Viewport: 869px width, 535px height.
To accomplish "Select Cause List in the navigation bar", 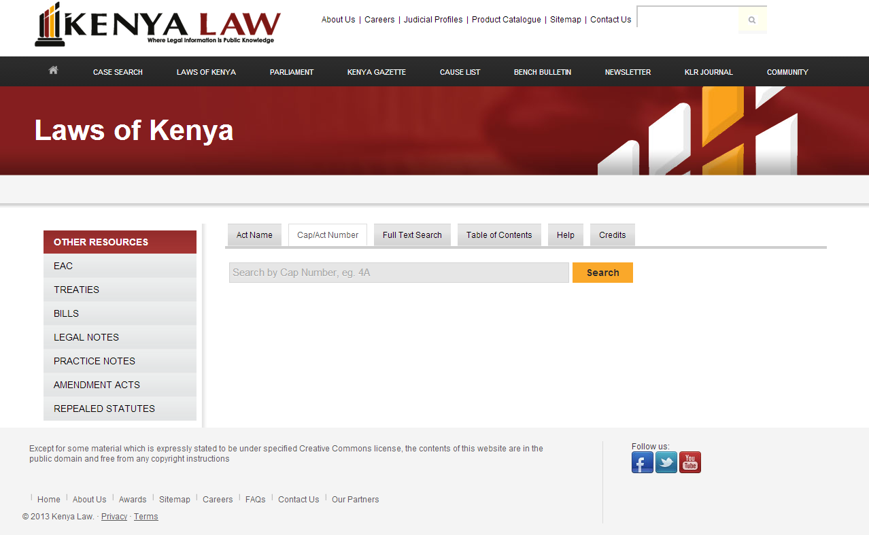I will click(460, 72).
